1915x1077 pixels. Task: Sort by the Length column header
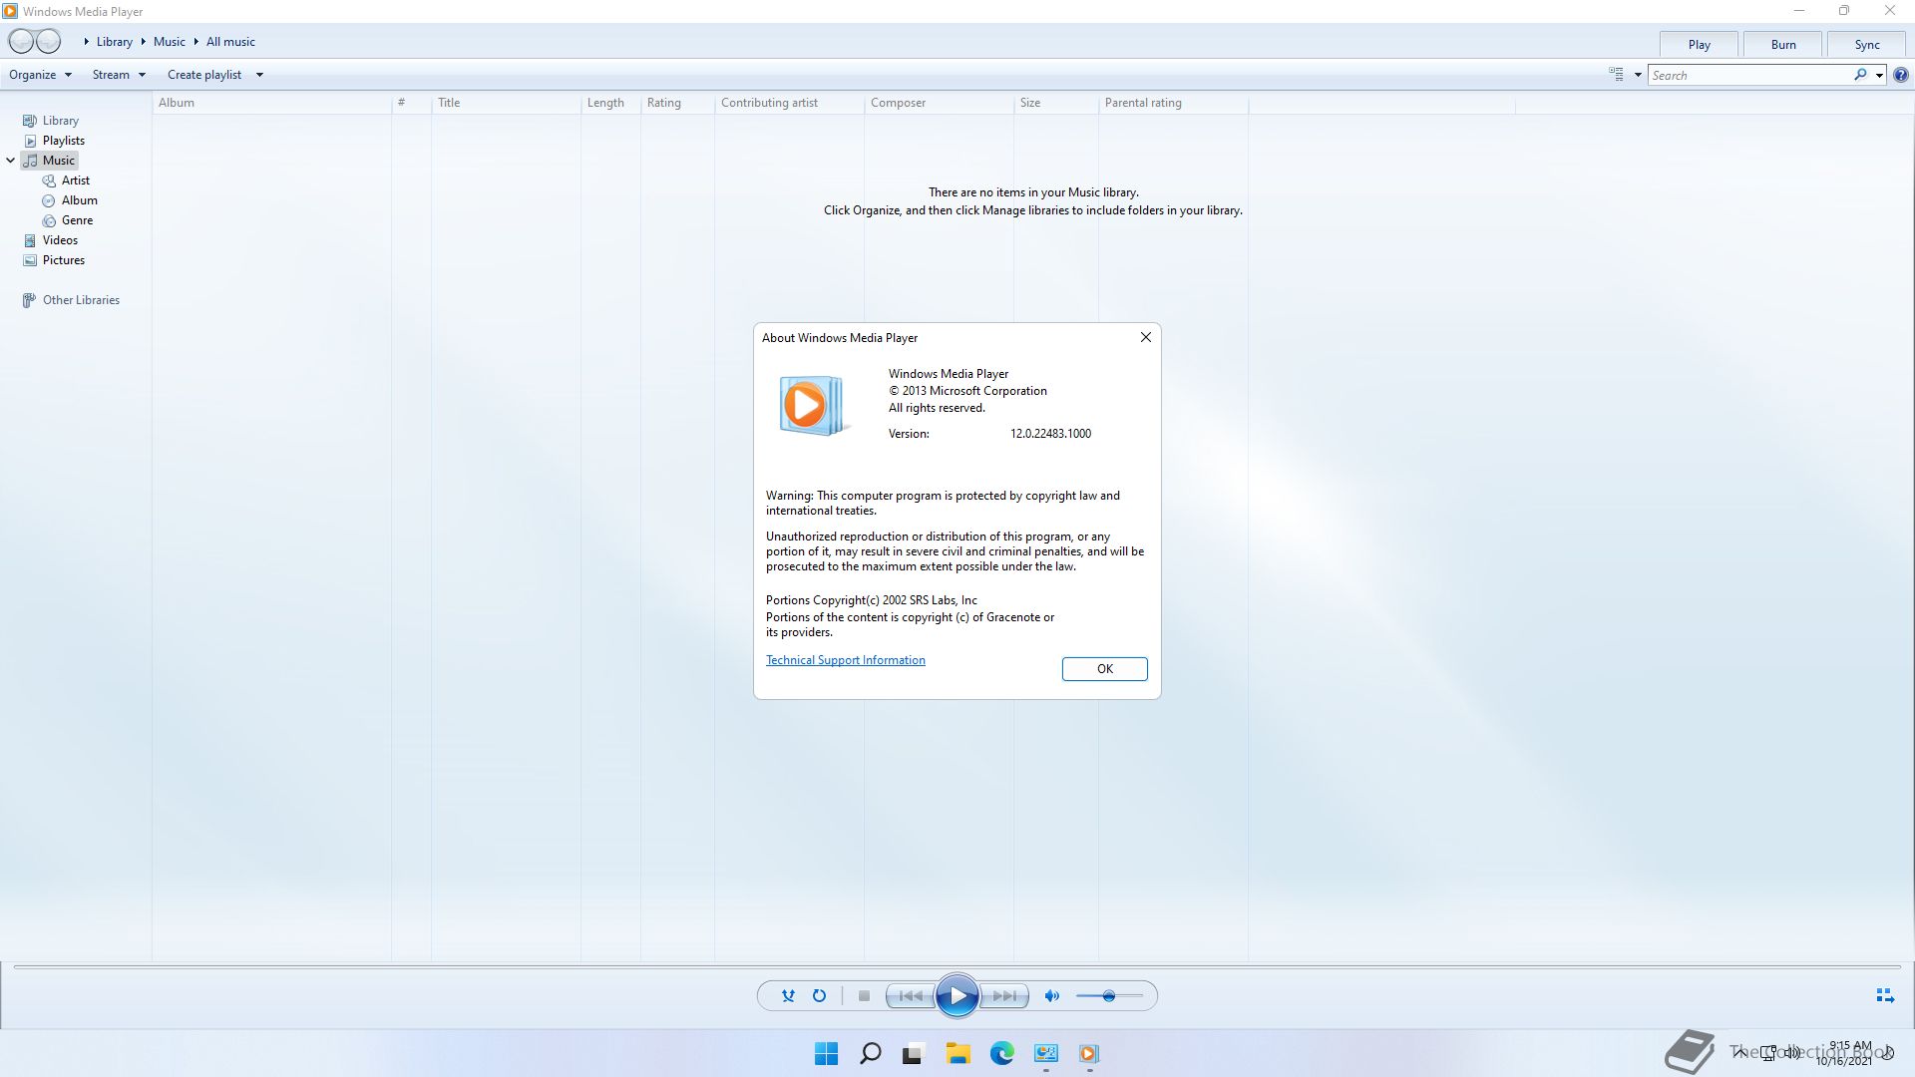click(610, 103)
